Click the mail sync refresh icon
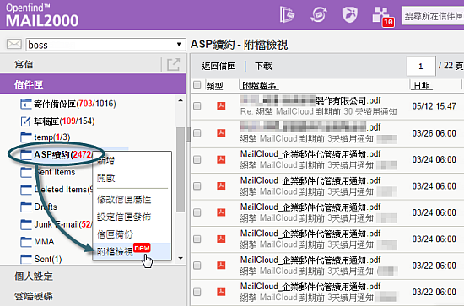The image size is (464, 306). (319, 14)
